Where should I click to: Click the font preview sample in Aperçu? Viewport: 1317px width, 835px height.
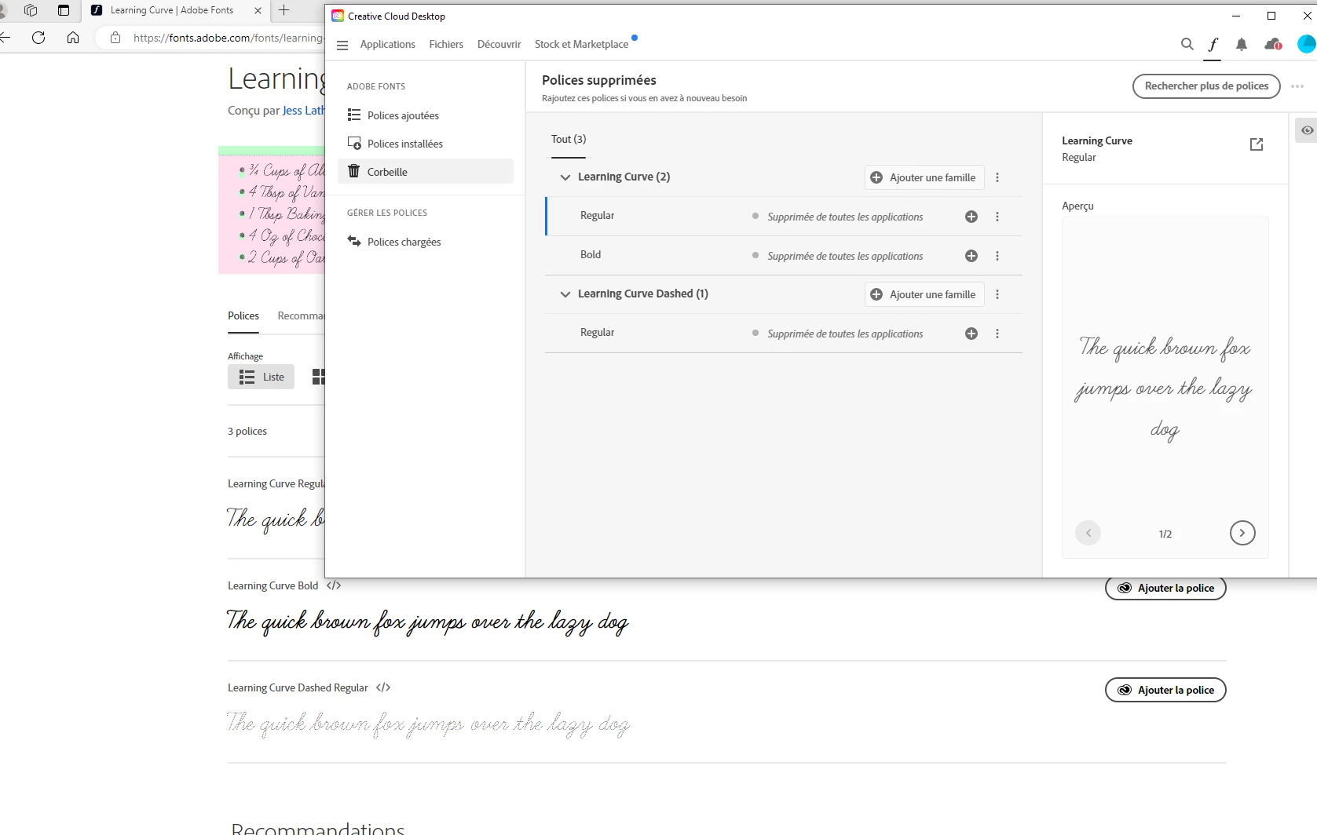point(1165,388)
